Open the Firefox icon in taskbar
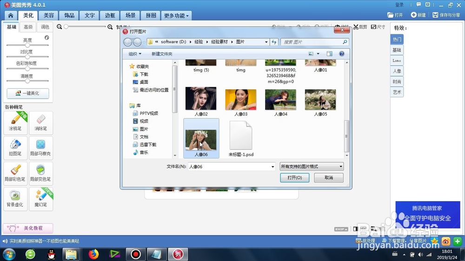The image size is (465, 261). pyautogui.click(x=93, y=254)
